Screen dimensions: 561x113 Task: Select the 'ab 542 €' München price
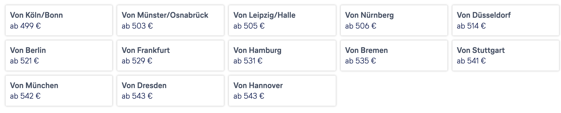click(x=25, y=96)
